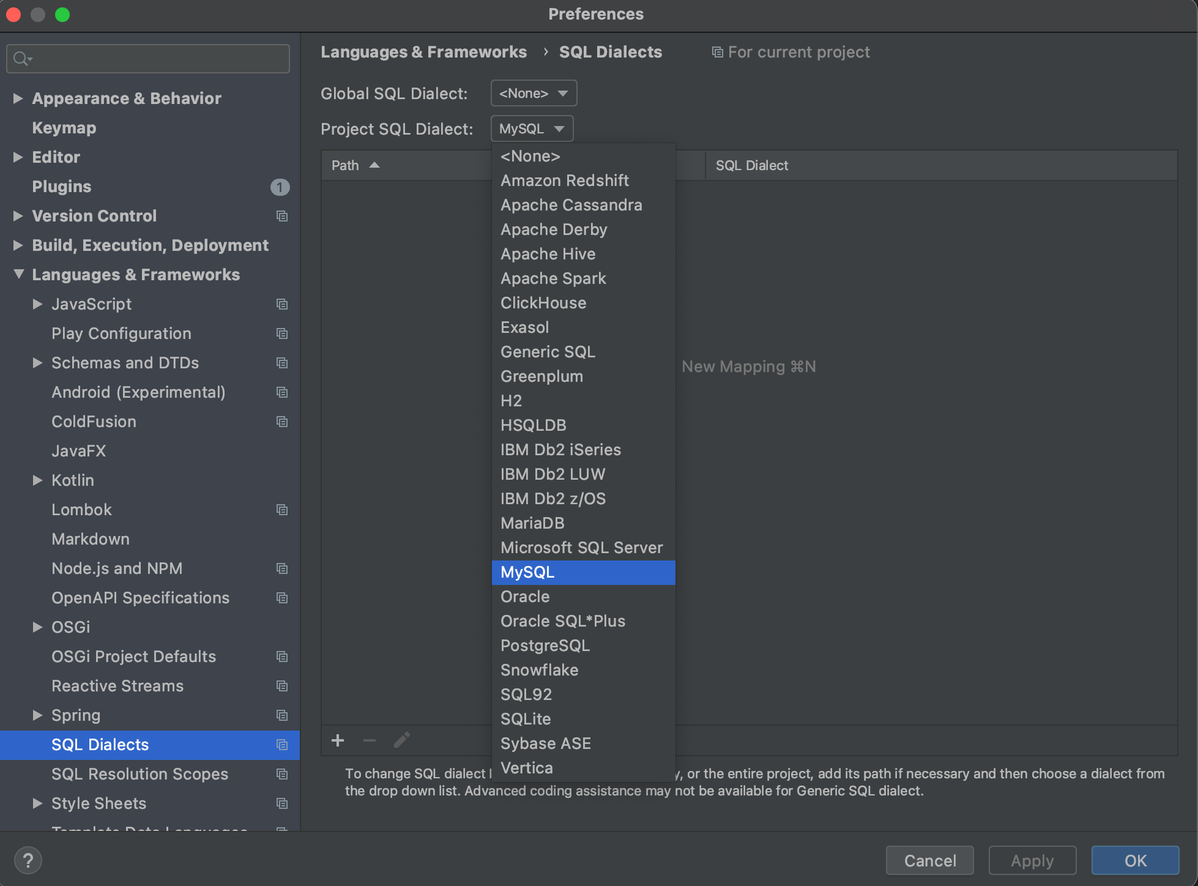
Task: Click the remove mapping minus icon
Action: click(370, 741)
